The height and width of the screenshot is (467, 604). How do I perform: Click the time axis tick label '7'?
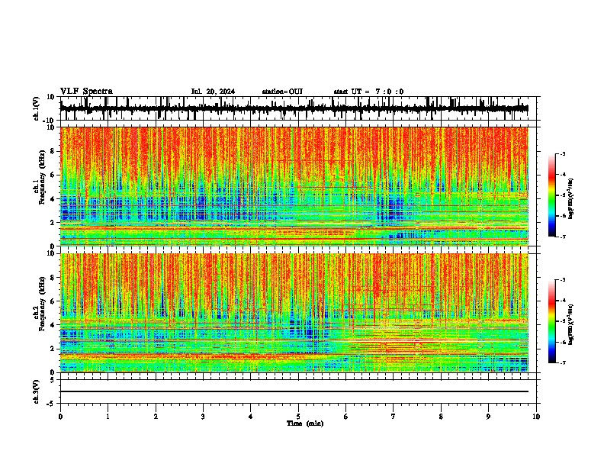tap(394, 417)
